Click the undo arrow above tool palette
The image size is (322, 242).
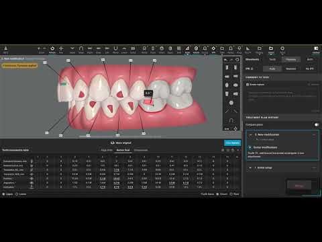225,60
